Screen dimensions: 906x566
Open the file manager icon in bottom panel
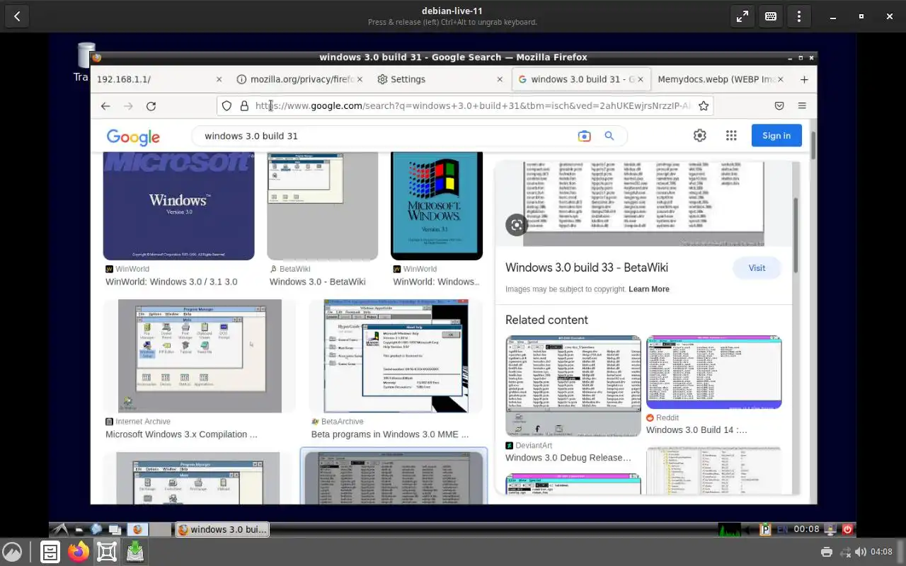50,552
